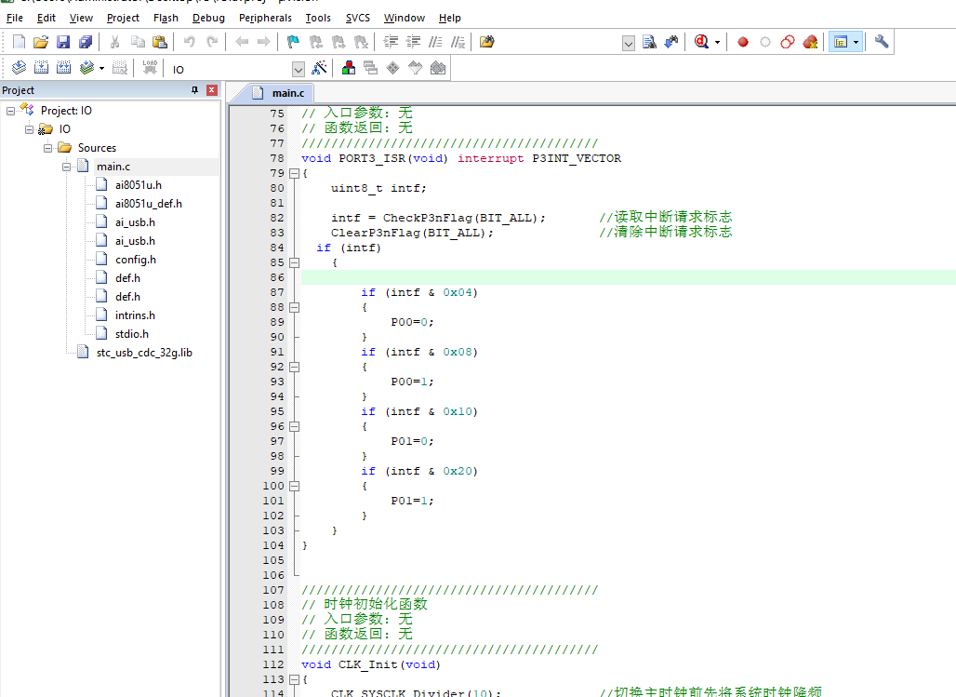Undo the last edit
The width and height of the screenshot is (956, 697).
pos(190,42)
